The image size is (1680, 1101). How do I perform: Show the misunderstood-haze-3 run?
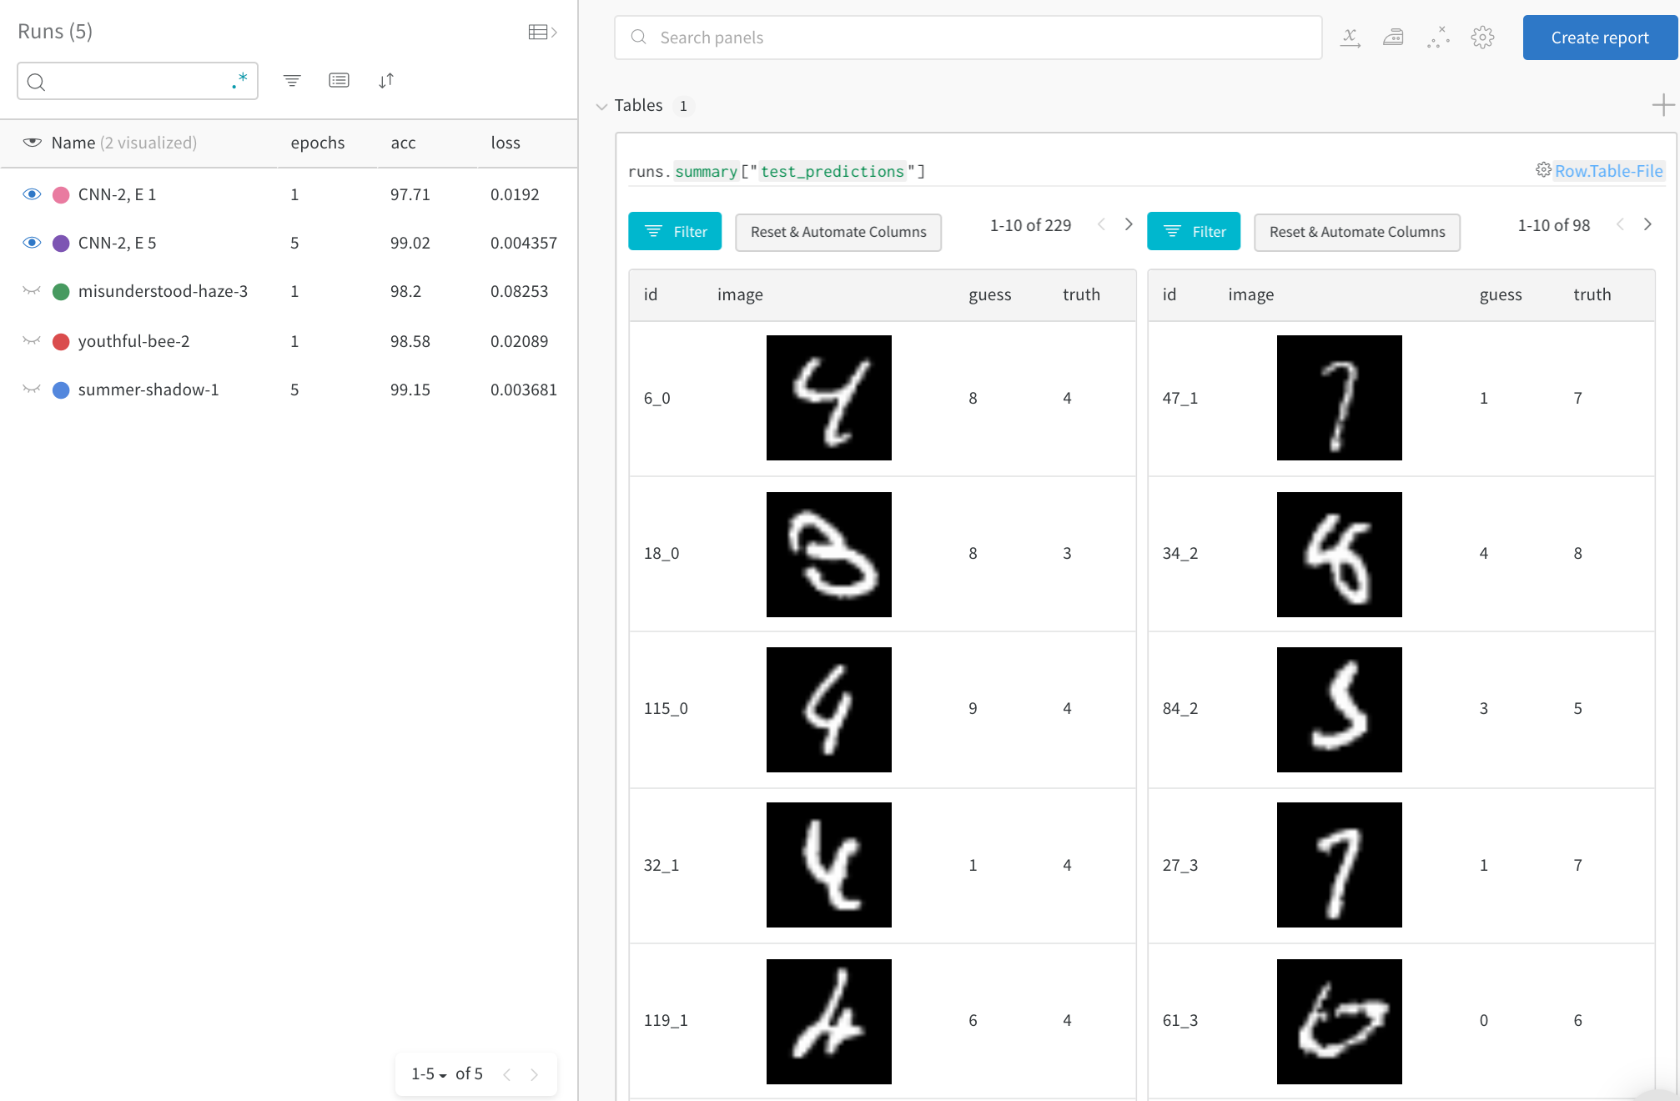click(32, 291)
